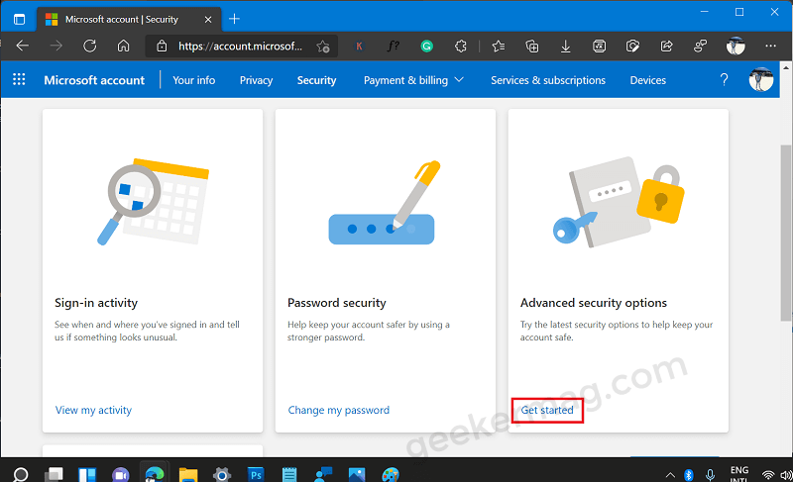Click the page vertical scrollbar

tap(786, 233)
